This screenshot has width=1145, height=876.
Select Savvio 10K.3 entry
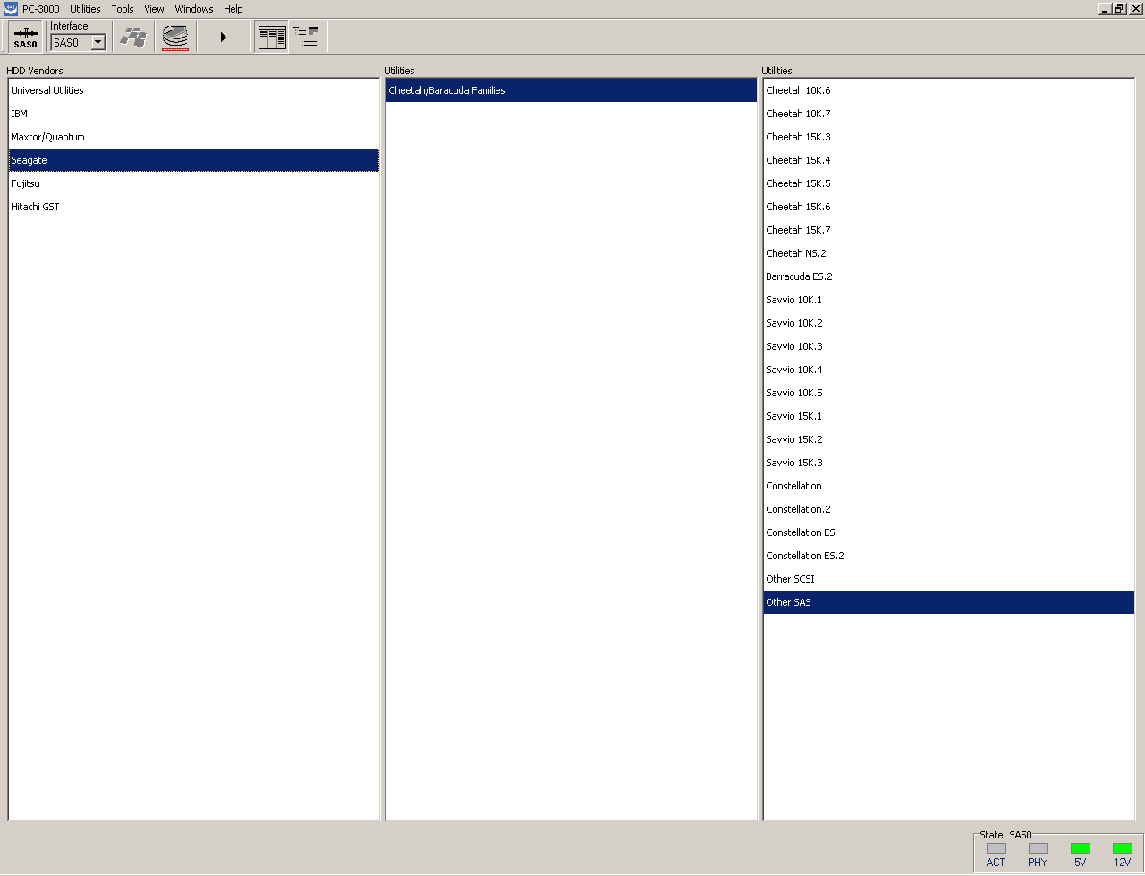point(949,346)
